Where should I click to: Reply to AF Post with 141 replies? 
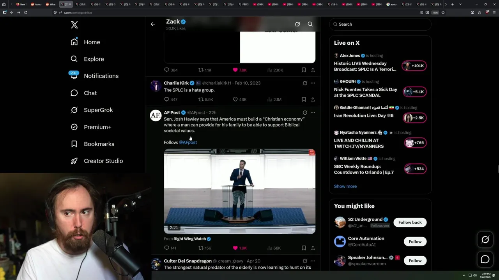170,248
